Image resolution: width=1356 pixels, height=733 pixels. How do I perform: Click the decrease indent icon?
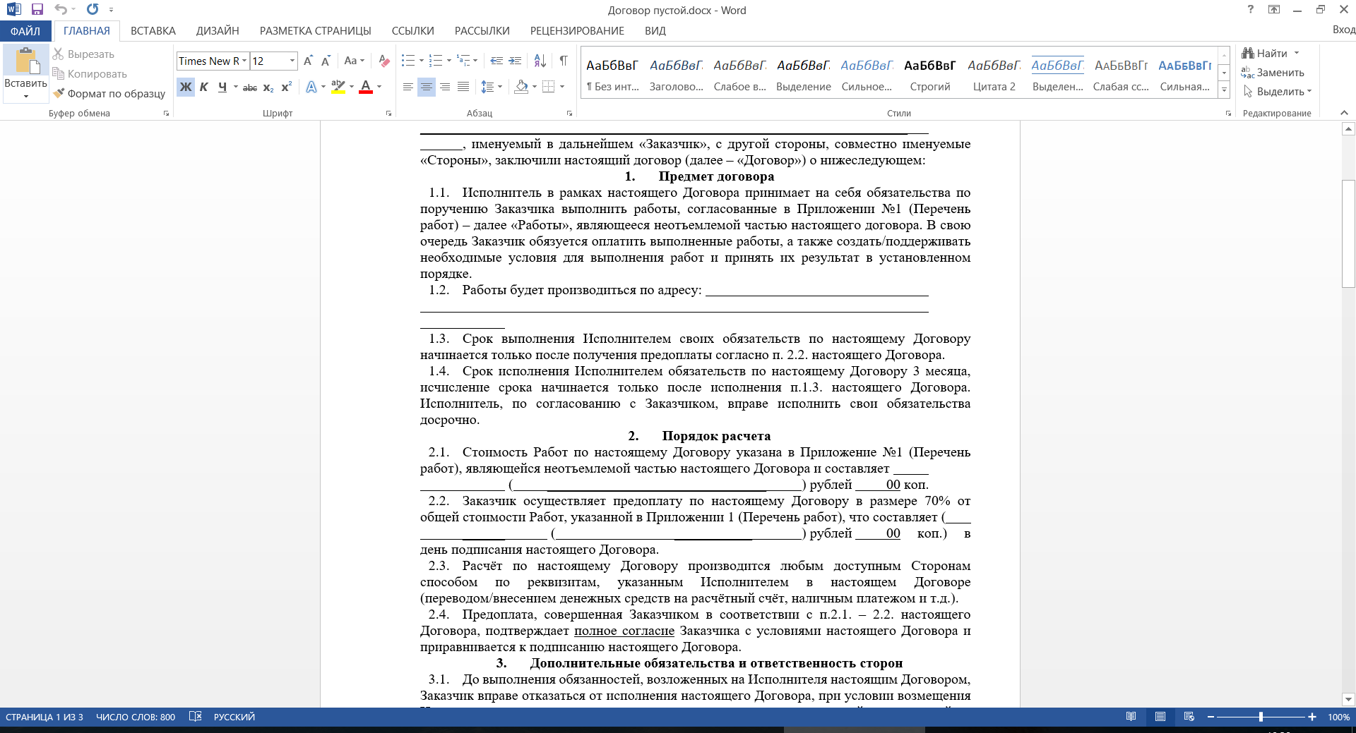496,61
